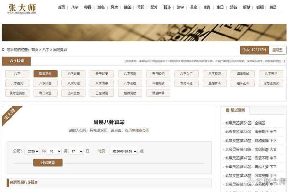Open 北帝灵签 第48签 article
288x192 pixels.
[251, 150]
